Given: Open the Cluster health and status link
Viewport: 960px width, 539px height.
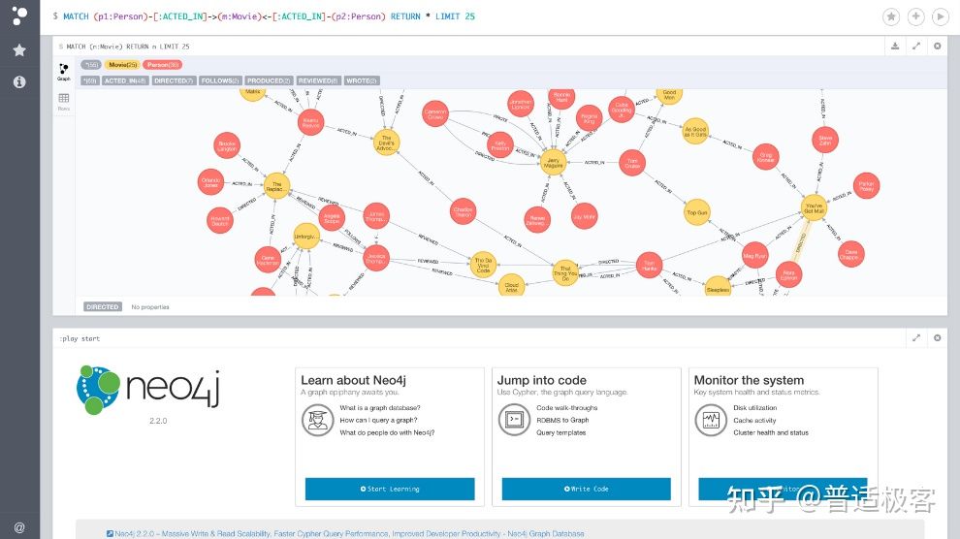Looking at the screenshot, I should 771,432.
